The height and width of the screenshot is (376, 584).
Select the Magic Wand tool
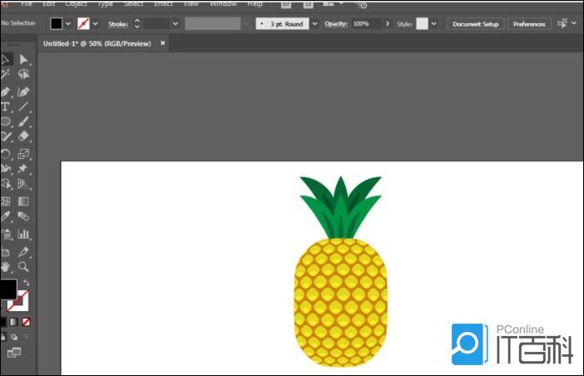(x=5, y=75)
